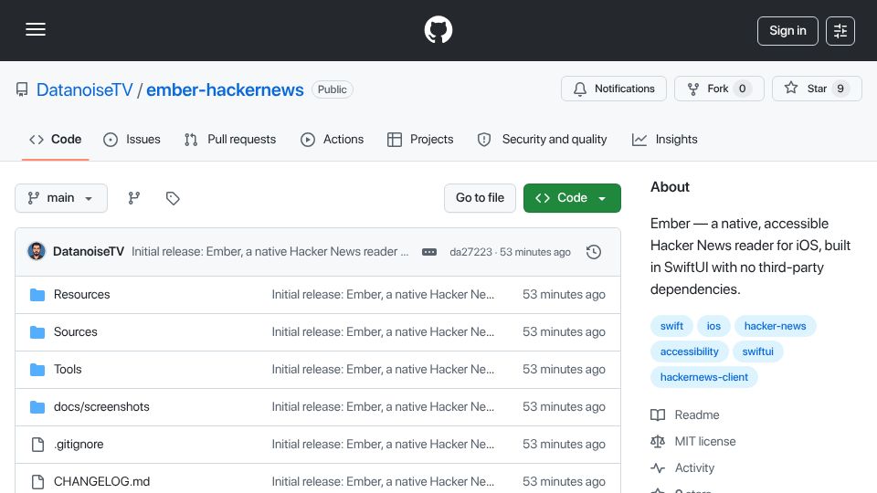The width and height of the screenshot is (877, 493).
Task: Click the docs/screenshots folder icon
Action: tap(37, 407)
